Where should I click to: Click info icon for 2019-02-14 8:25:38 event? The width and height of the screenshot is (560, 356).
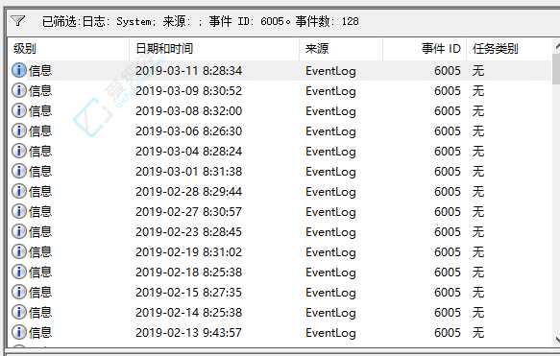pos(19,312)
